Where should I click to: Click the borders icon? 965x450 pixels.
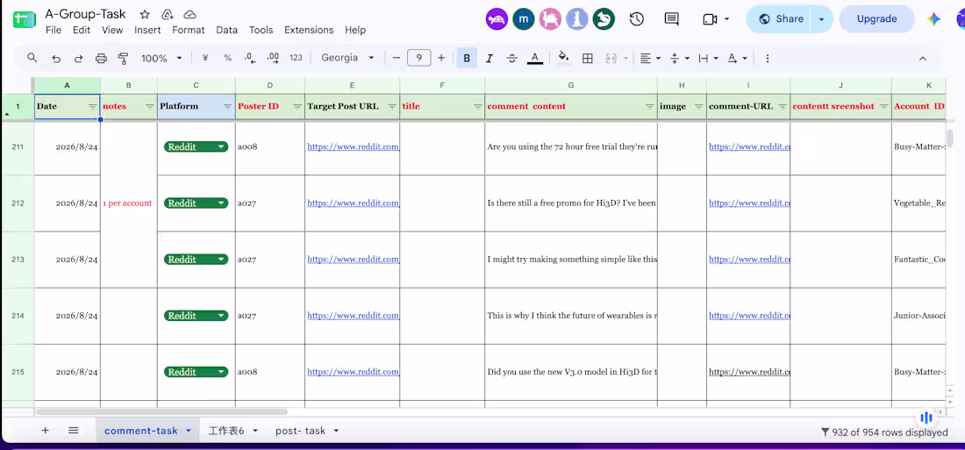tap(587, 59)
